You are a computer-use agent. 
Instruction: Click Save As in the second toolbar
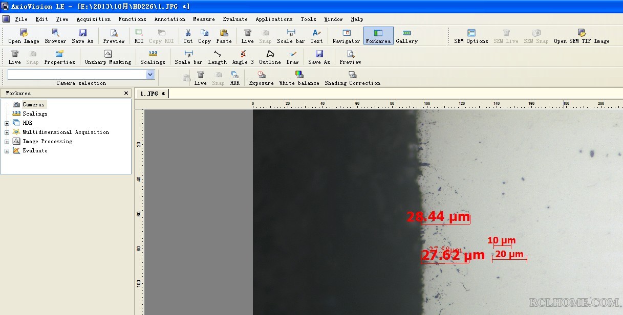319,57
